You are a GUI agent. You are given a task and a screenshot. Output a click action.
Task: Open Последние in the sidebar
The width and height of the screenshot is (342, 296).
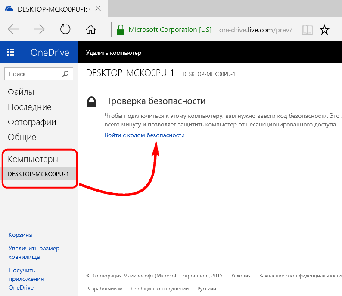(30, 107)
